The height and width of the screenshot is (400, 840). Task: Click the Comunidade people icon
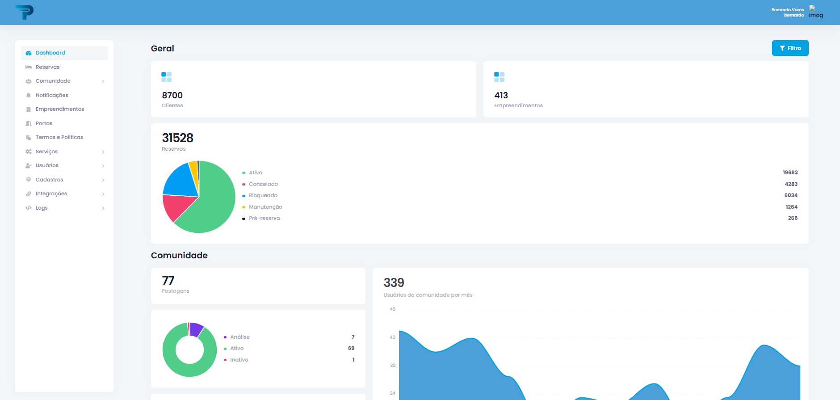pyautogui.click(x=29, y=81)
